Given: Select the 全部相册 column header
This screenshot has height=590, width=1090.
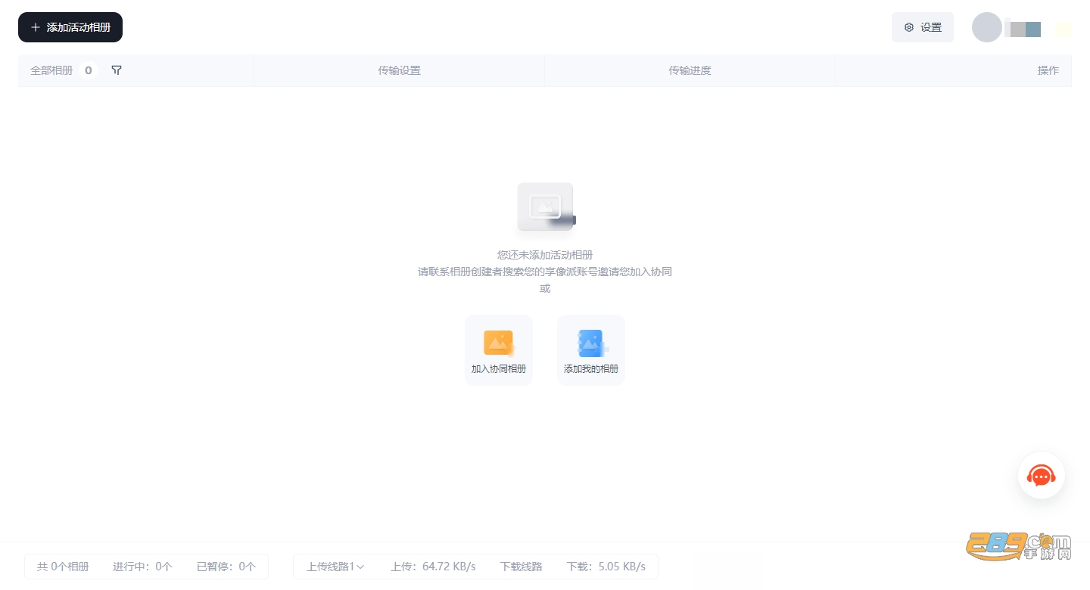Looking at the screenshot, I should click(x=51, y=70).
